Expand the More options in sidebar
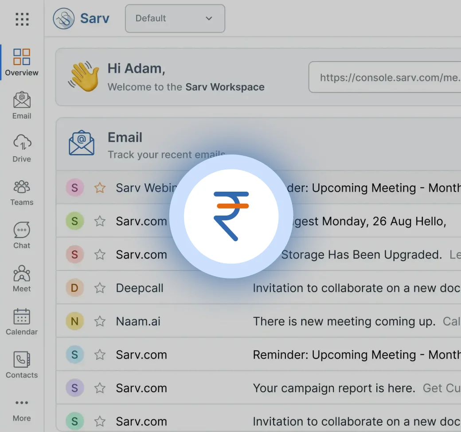The width and height of the screenshot is (461, 432). click(22, 410)
